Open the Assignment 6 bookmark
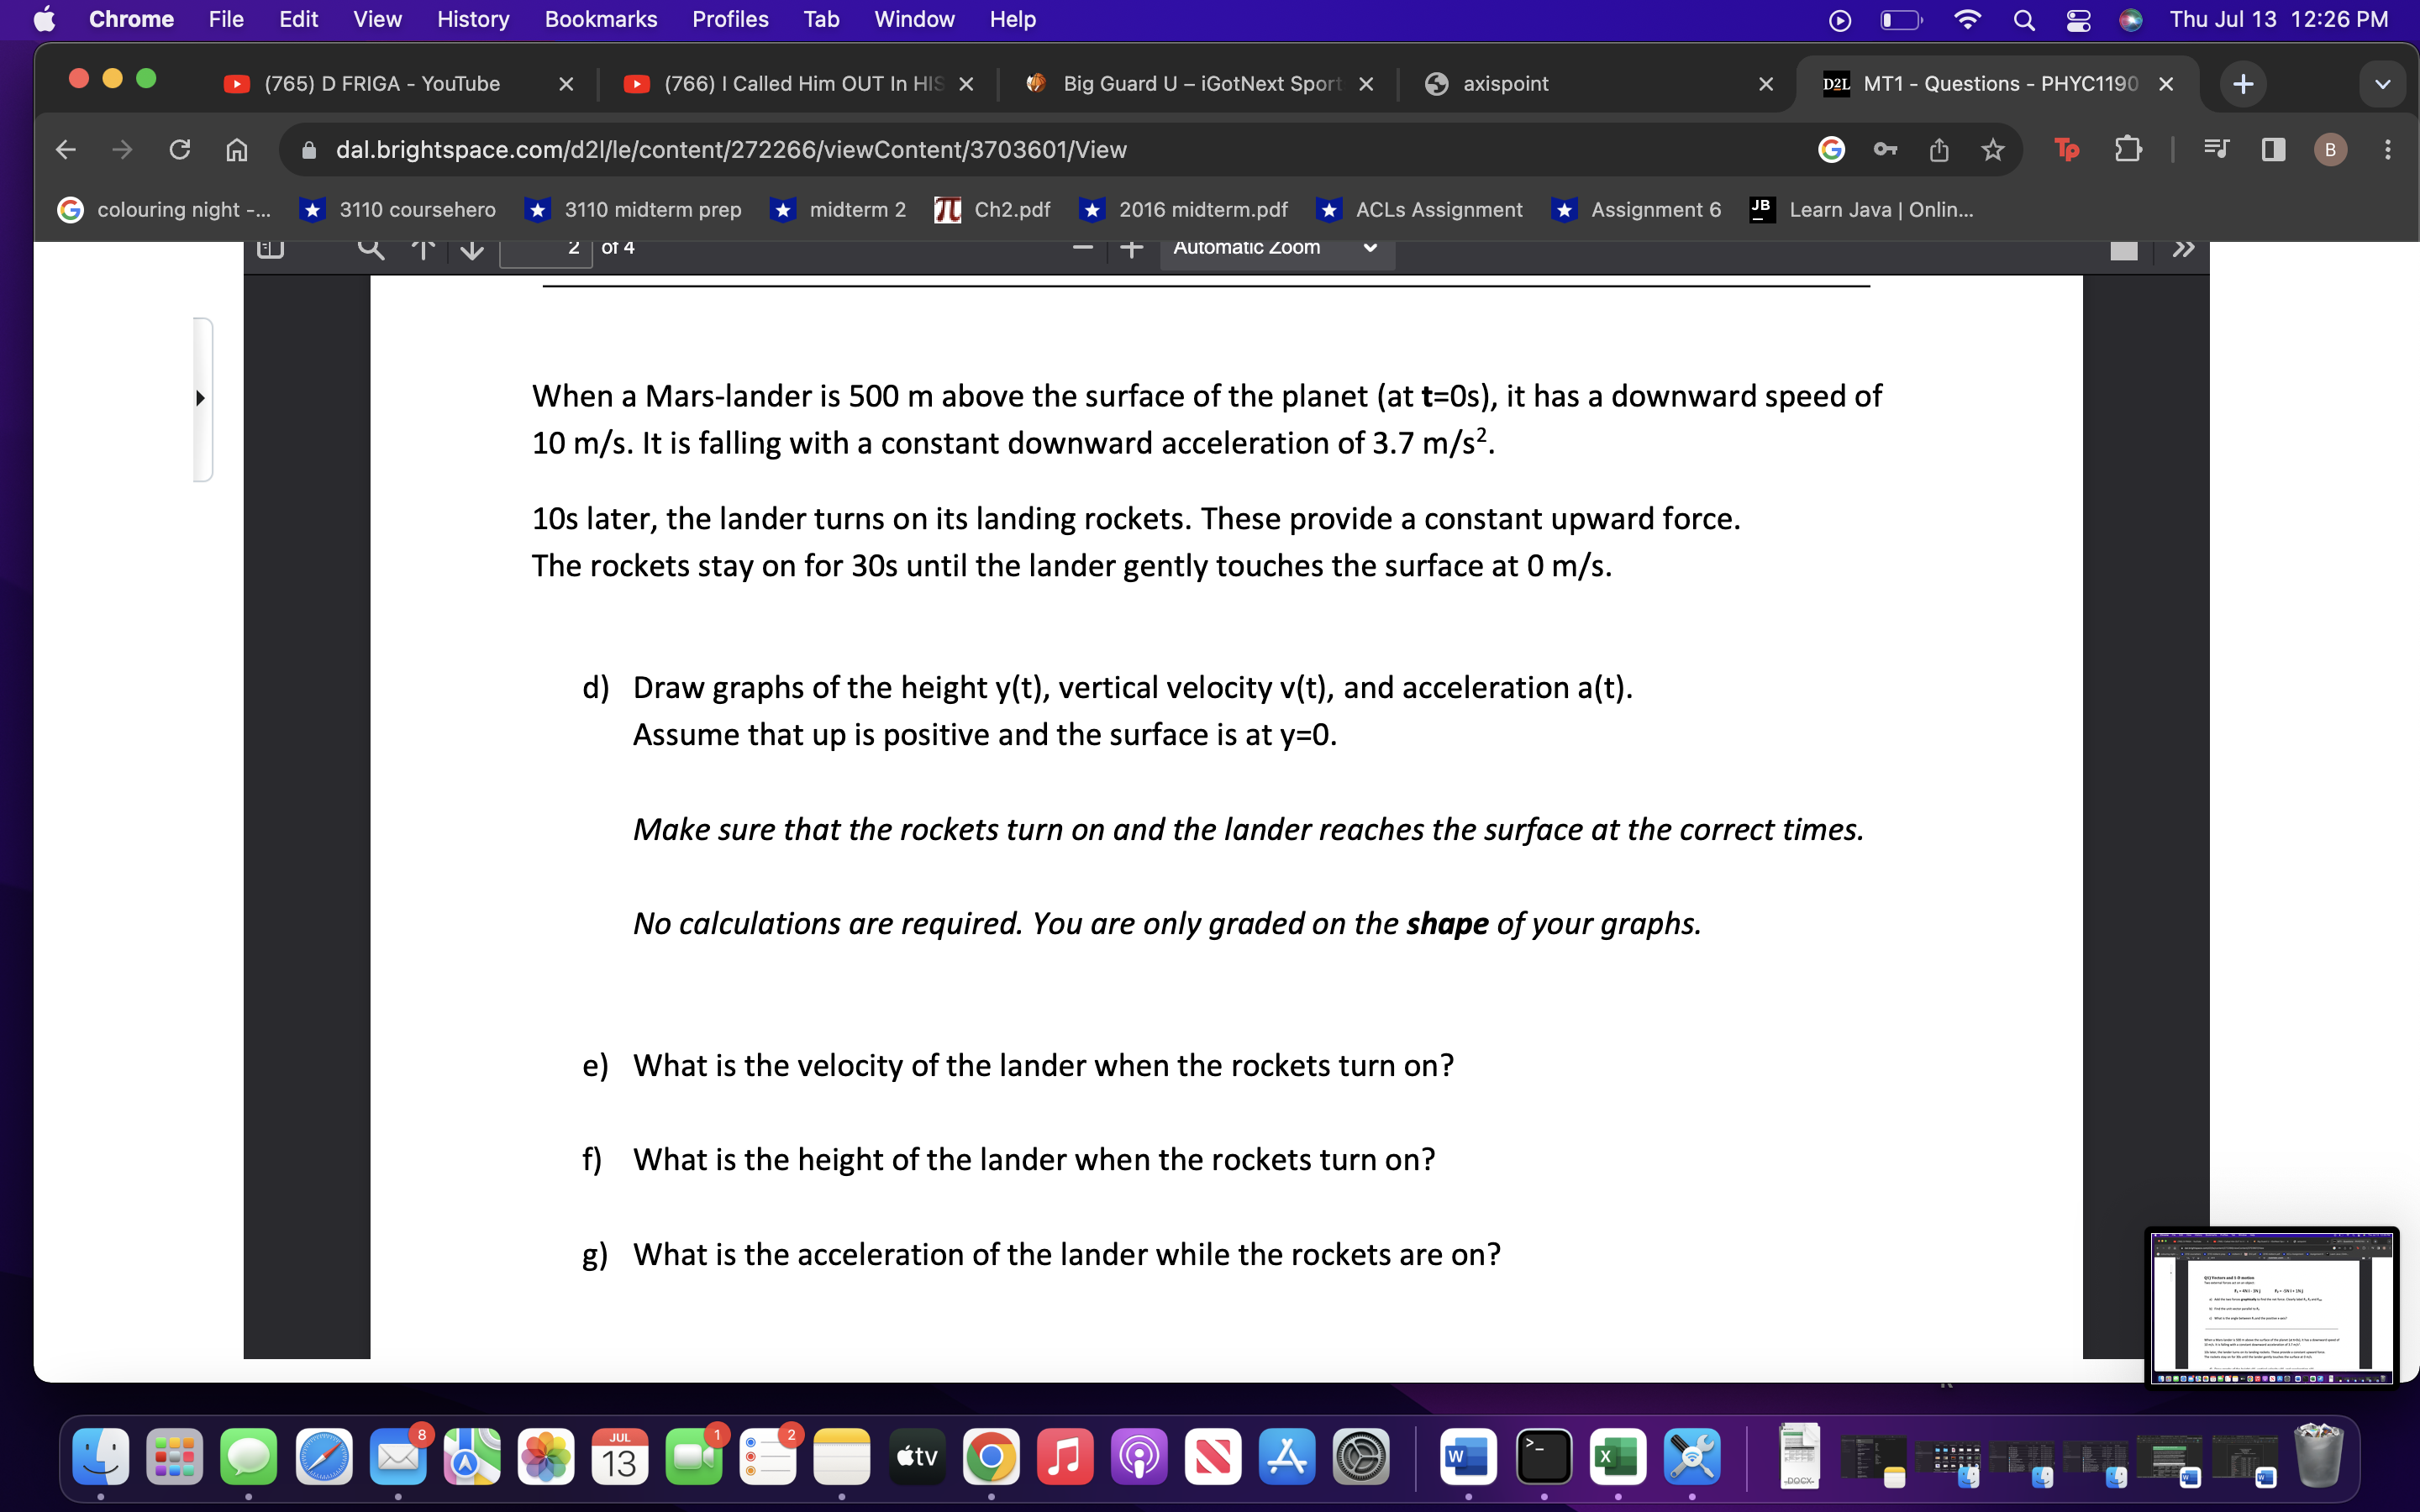 (x=1655, y=209)
